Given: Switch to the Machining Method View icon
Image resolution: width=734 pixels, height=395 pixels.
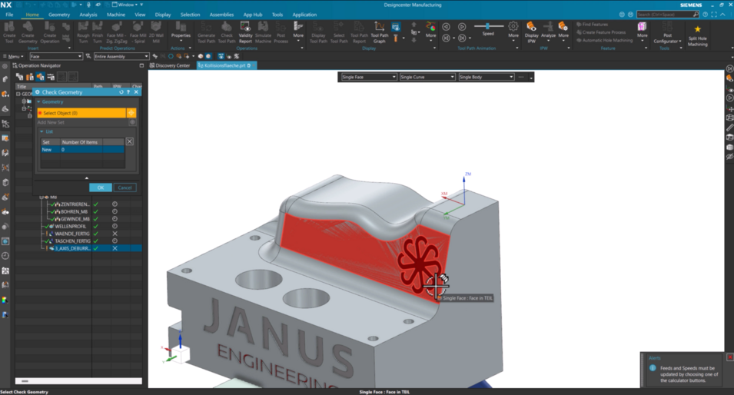Looking at the screenshot, I should (x=51, y=77).
